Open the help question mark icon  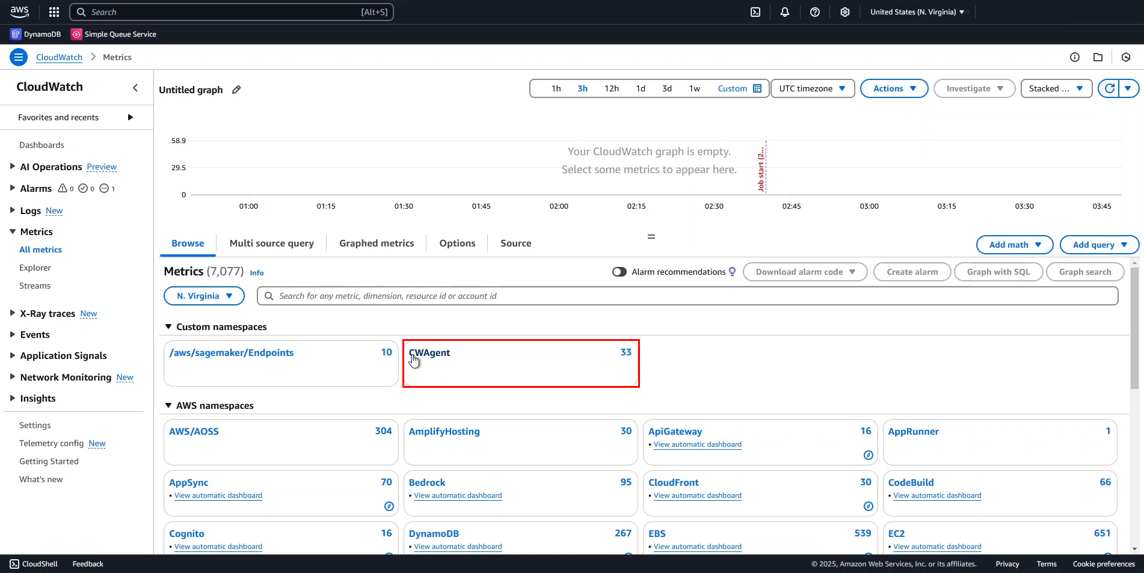coord(815,12)
